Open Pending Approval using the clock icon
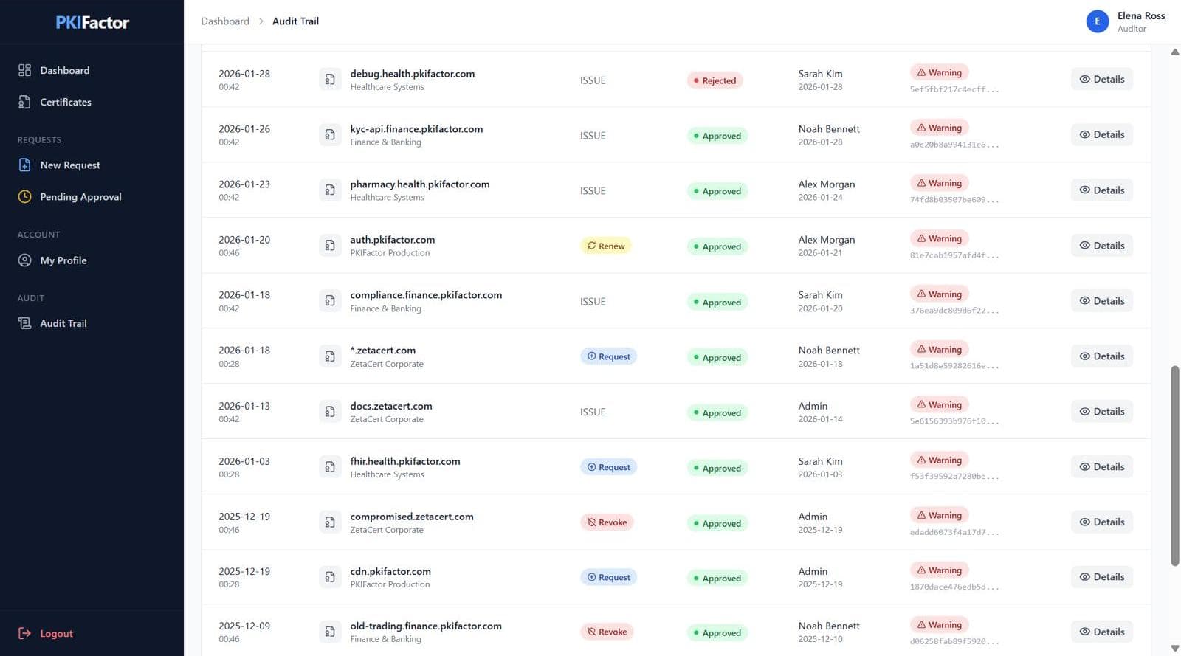1181x656 pixels. coord(24,196)
